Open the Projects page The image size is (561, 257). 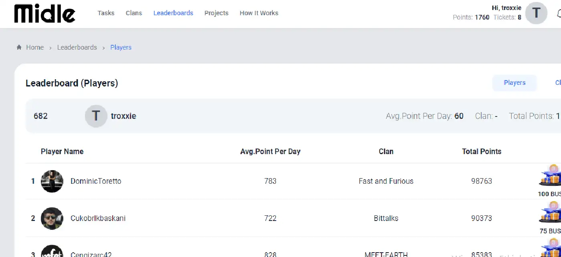click(216, 13)
